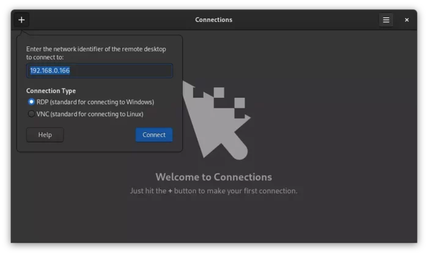Click the Help button

(45, 135)
